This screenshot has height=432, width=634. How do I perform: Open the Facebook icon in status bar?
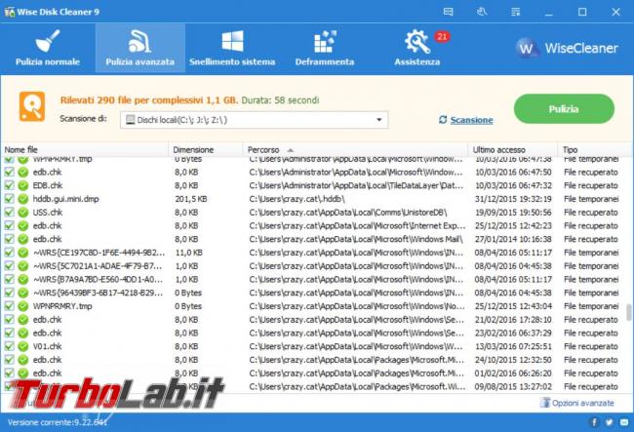pos(594,422)
